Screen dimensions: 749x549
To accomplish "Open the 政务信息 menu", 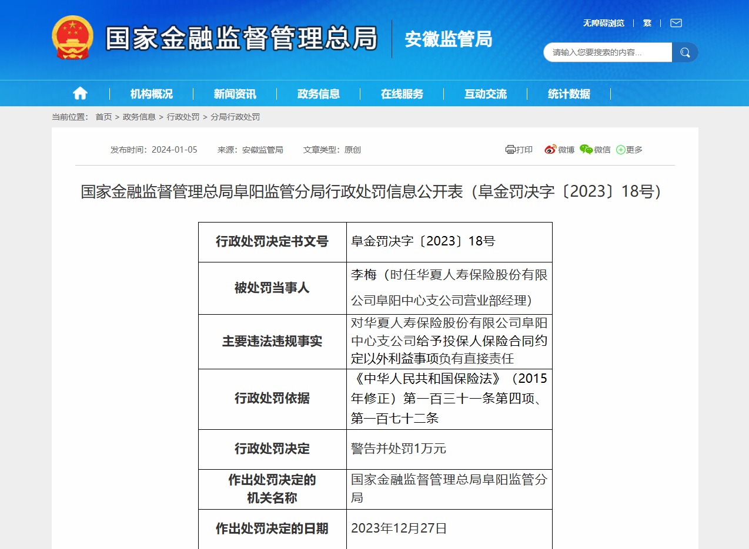I will click(319, 94).
